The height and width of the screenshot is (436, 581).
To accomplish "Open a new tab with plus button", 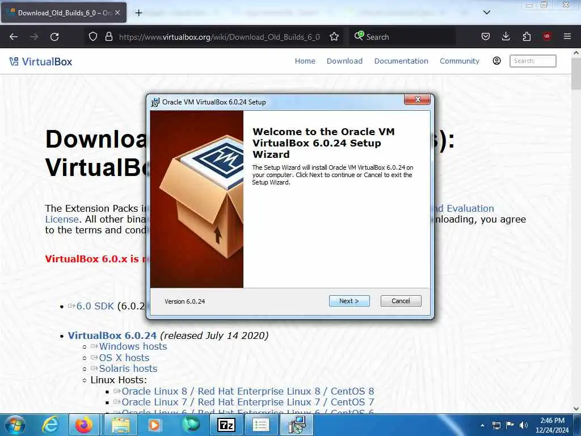I will [x=138, y=13].
